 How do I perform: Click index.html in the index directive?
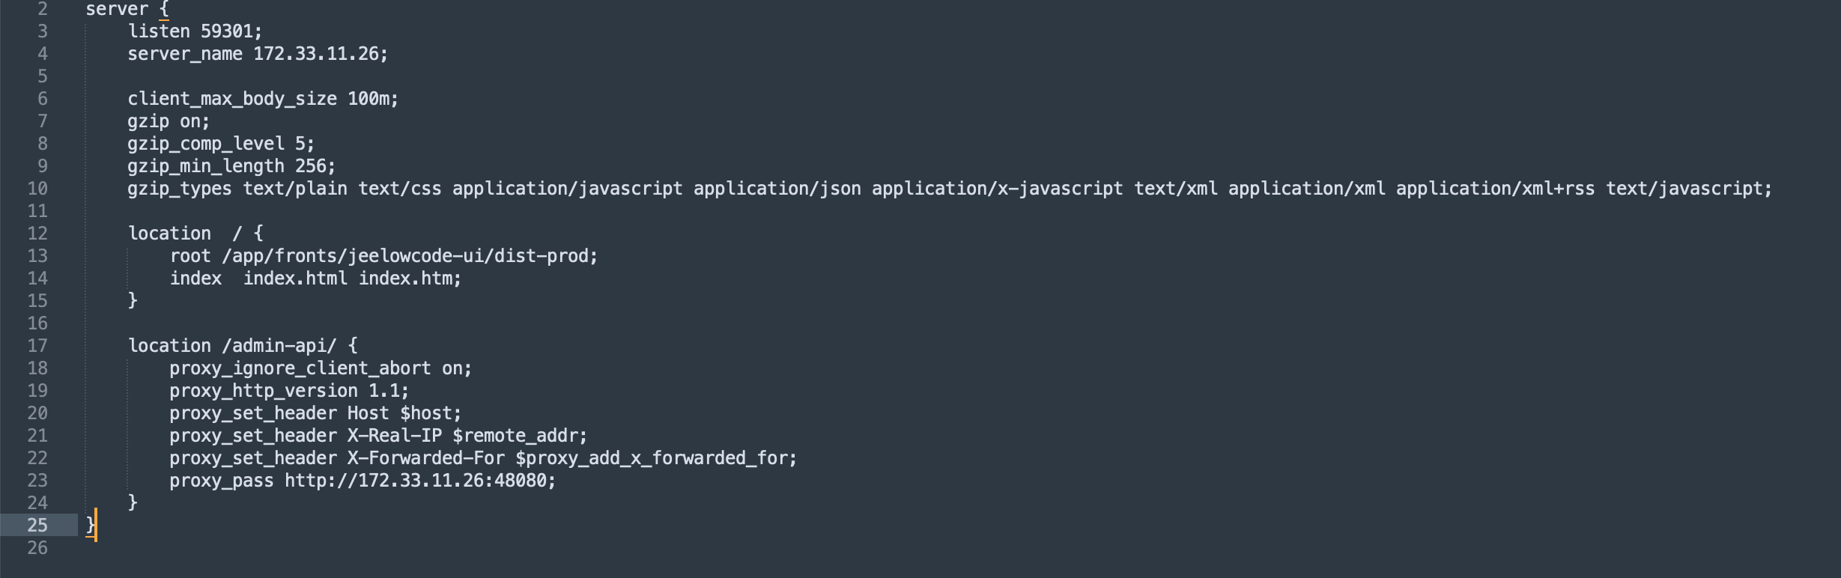295,279
